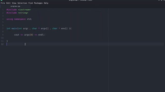Click on 'namespace' keyword
This screenshot has width=165, height=92.
point(20,19)
